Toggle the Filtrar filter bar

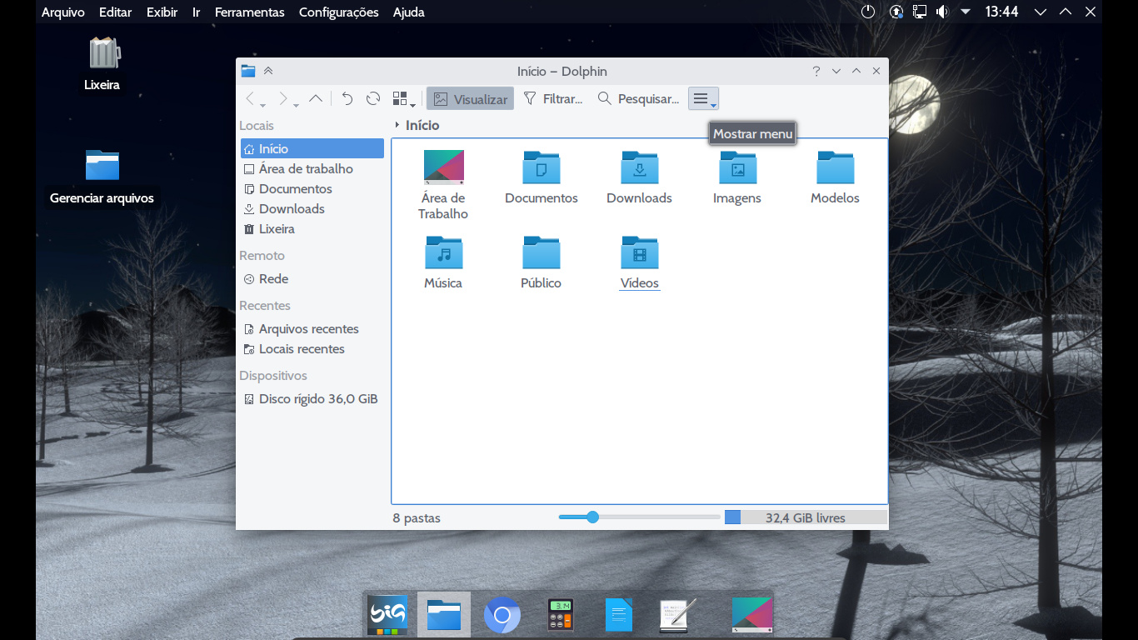pyautogui.click(x=552, y=99)
